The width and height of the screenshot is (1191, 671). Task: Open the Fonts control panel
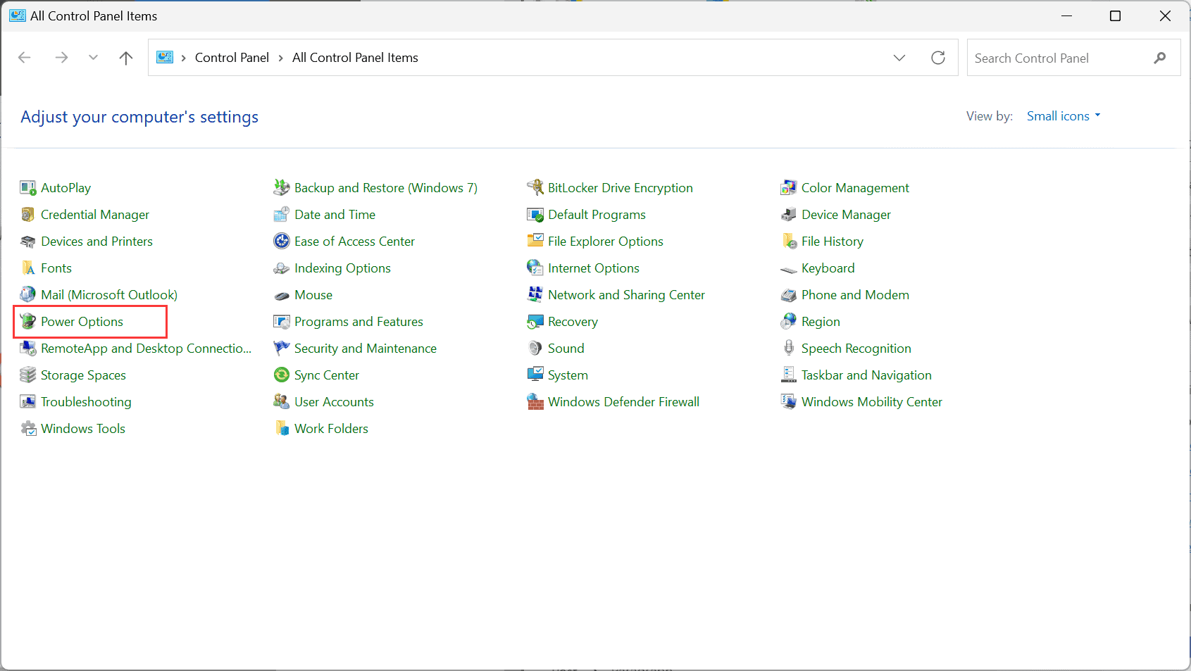[56, 268]
